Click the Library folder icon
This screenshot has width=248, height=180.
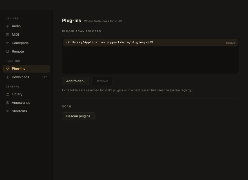[x=7, y=94]
